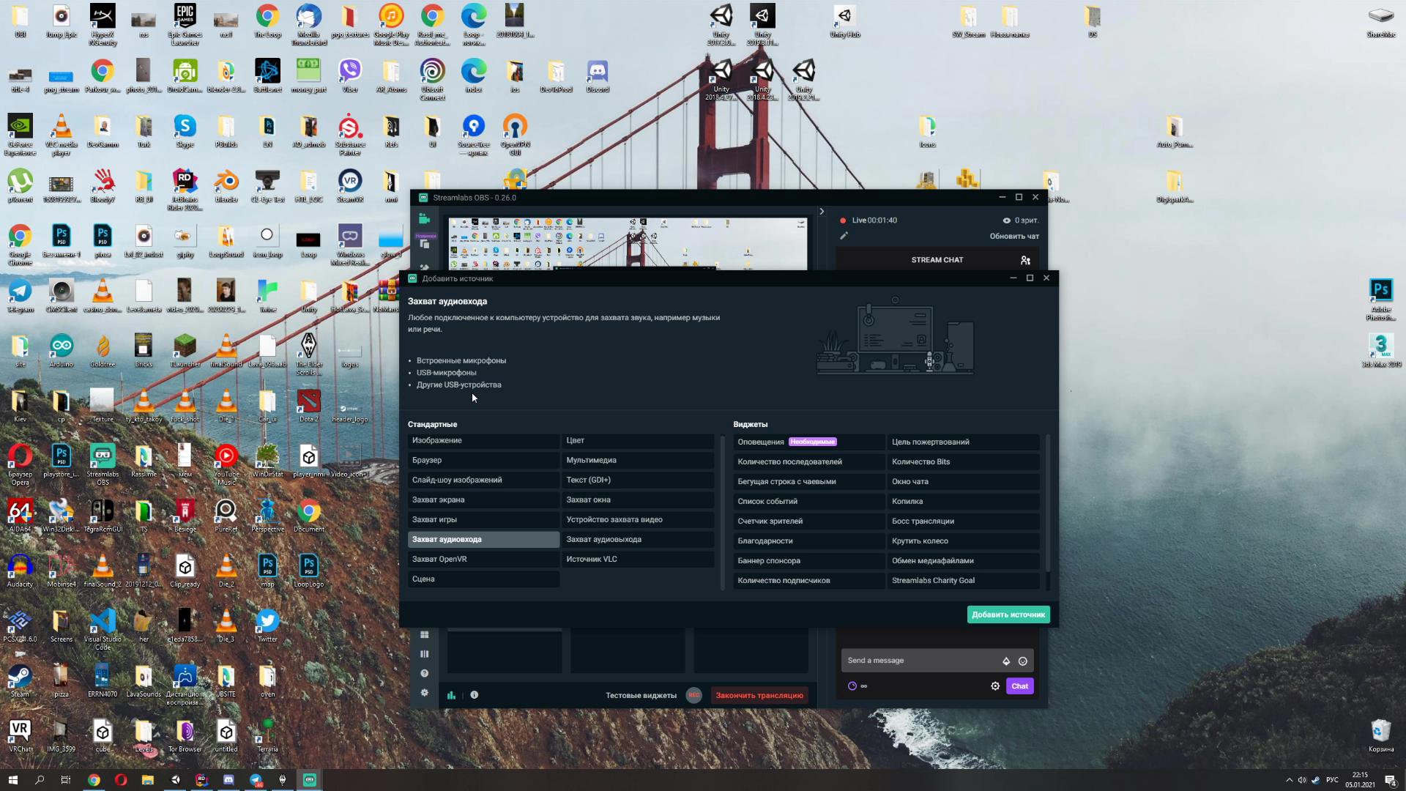Select Захват OpenVR source

click(x=483, y=560)
